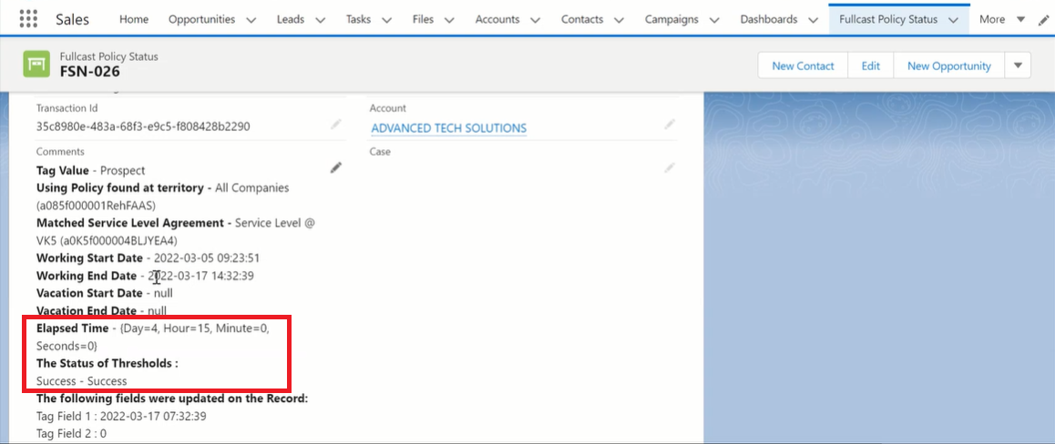Viewport: 1055px width, 444px height.
Task: Select the Fullcast Policy Status tab
Action: pos(888,19)
